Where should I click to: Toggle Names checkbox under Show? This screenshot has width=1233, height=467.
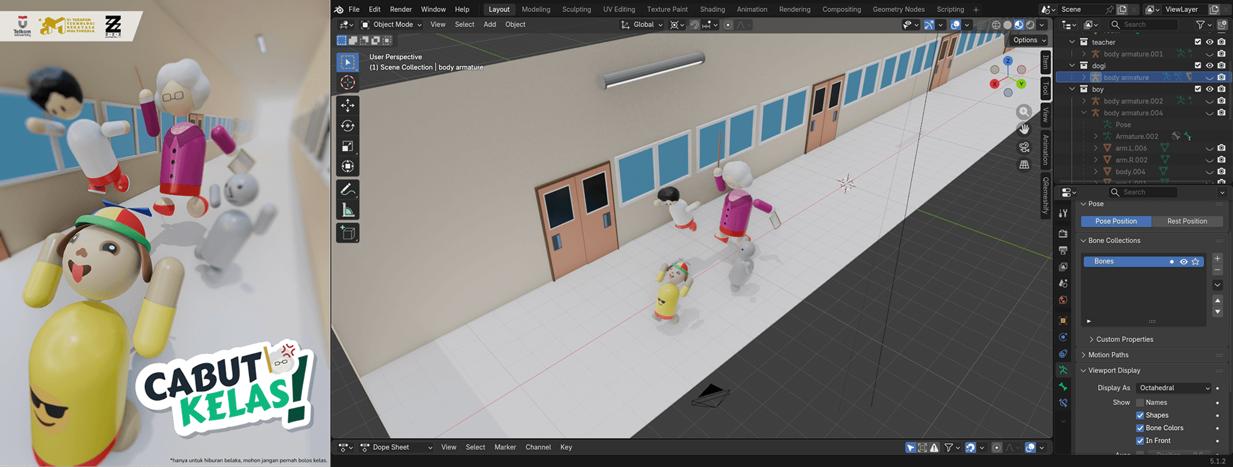tap(1140, 403)
